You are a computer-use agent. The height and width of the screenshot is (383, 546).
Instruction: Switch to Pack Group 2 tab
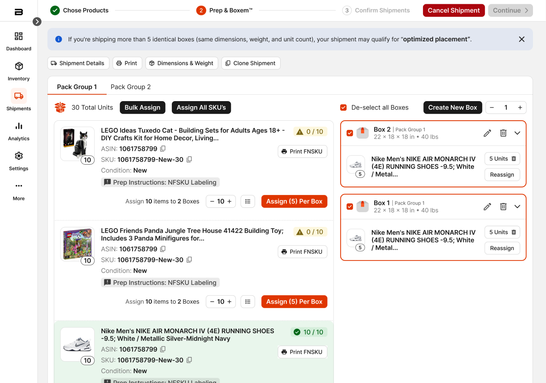pyautogui.click(x=131, y=87)
